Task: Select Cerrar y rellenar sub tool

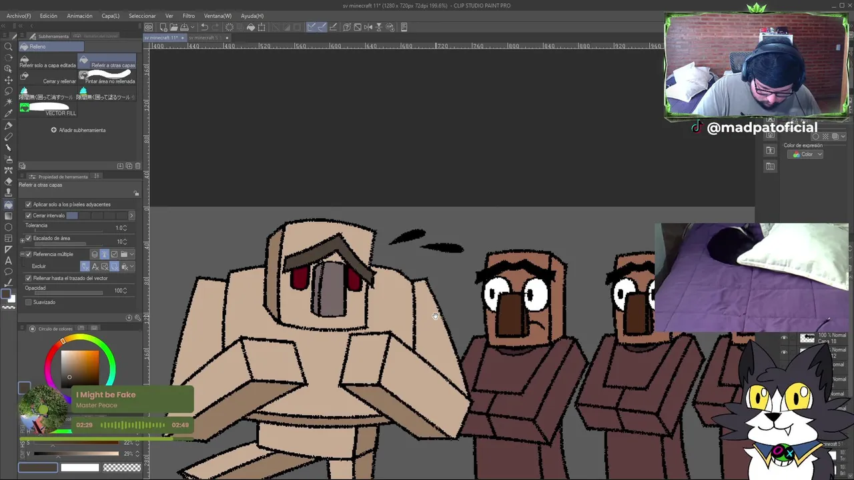Action: pyautogui.click(x=47, y=78)
